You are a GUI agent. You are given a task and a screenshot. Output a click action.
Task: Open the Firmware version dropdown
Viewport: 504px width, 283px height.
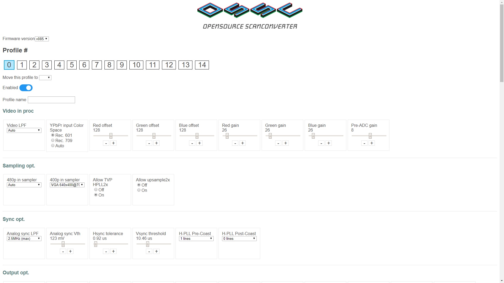(x=42, y=39)
